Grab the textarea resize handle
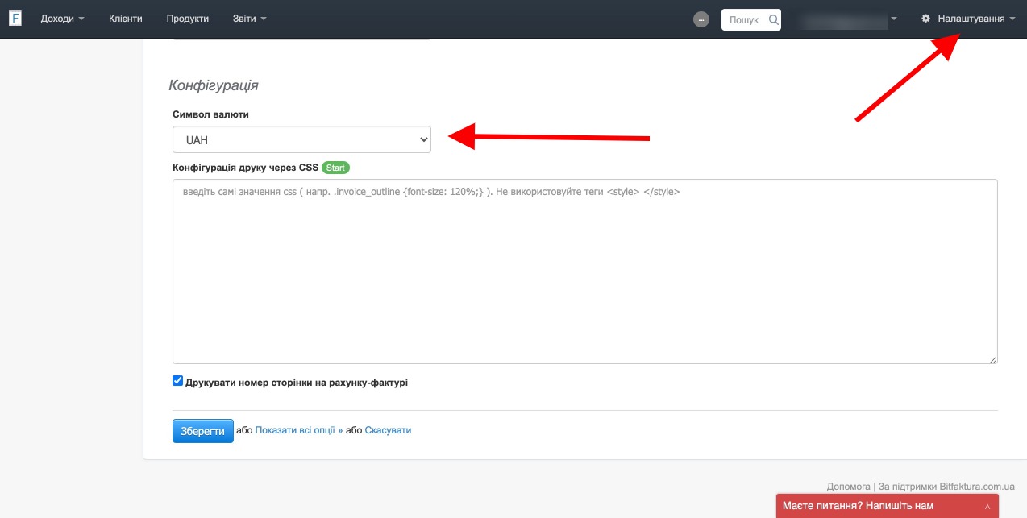1027x518 pixels. pos(993,359)
